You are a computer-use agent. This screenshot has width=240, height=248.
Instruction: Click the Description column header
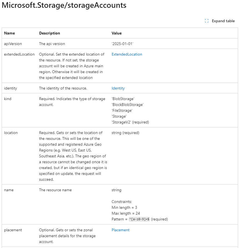pos(49,33)
